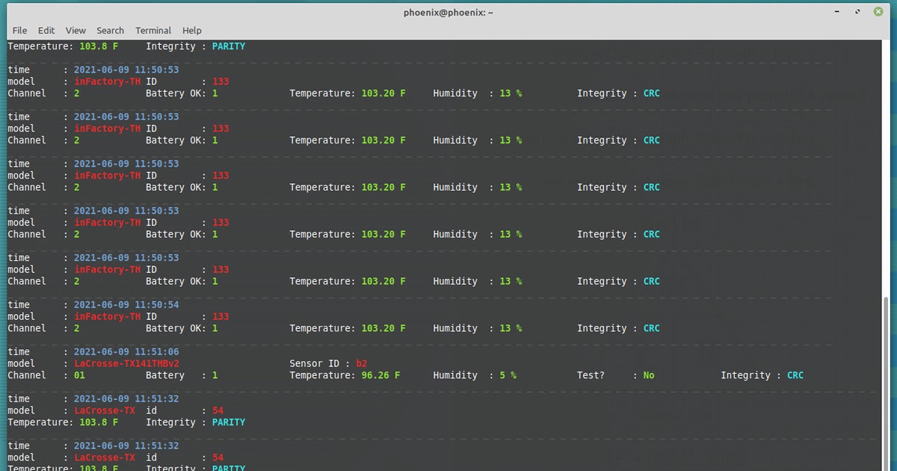The width and height of the screenshot is (897, 471).
Task: Click the timestamp 2021-06-09 11:50:54
Action: 126,305
